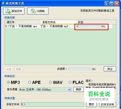
Task: Click the Mode:立体声 CBR:320Kbps combo box
Action: [x=45, y=90]
